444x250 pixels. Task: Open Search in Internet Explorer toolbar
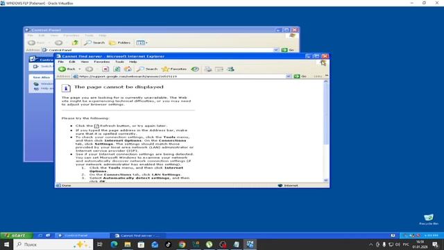(147, 69)
